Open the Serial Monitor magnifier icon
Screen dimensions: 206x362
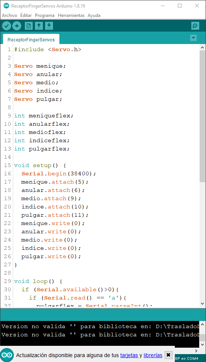(195, 26)
